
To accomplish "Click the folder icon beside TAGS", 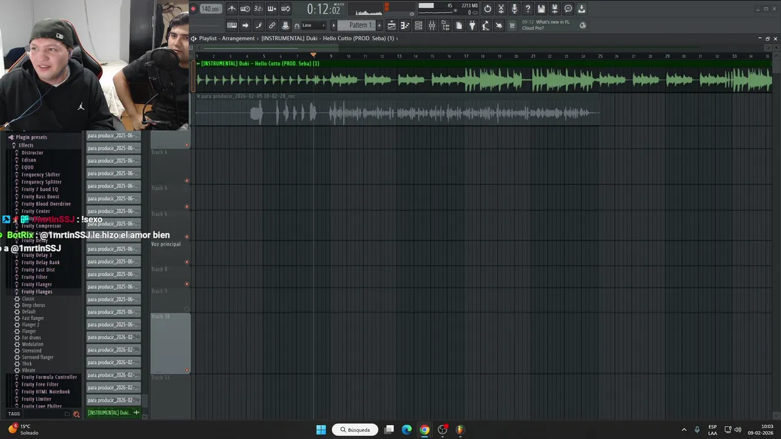I will [x=67, y=414].
